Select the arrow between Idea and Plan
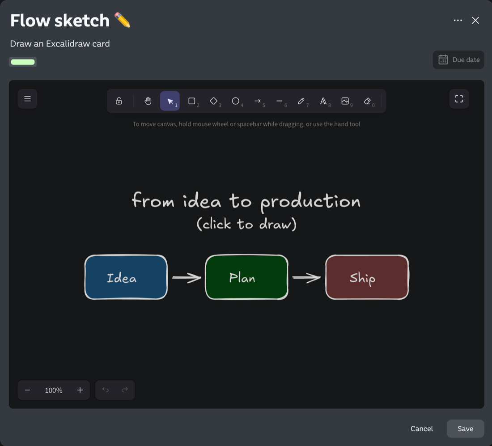Viewport: 492px width, 446px height. tap(187, 277)
